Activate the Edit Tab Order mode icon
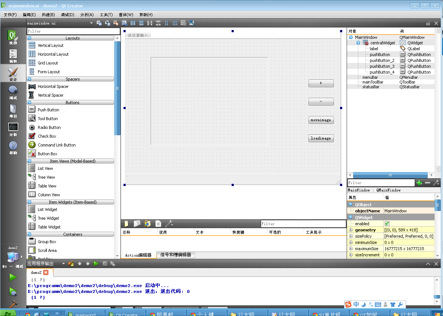 click(x=124, y=23)
